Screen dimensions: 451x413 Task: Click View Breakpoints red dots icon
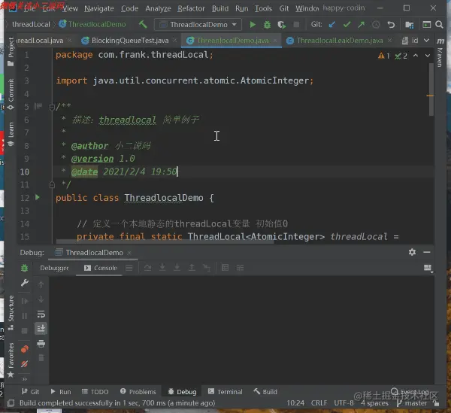point(25,349)
